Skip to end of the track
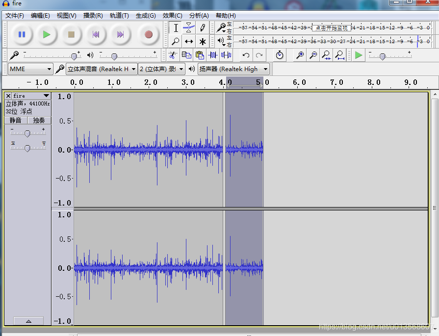Image resolution: width=439 pixels, height=336 pixels. tap(120, 34)
